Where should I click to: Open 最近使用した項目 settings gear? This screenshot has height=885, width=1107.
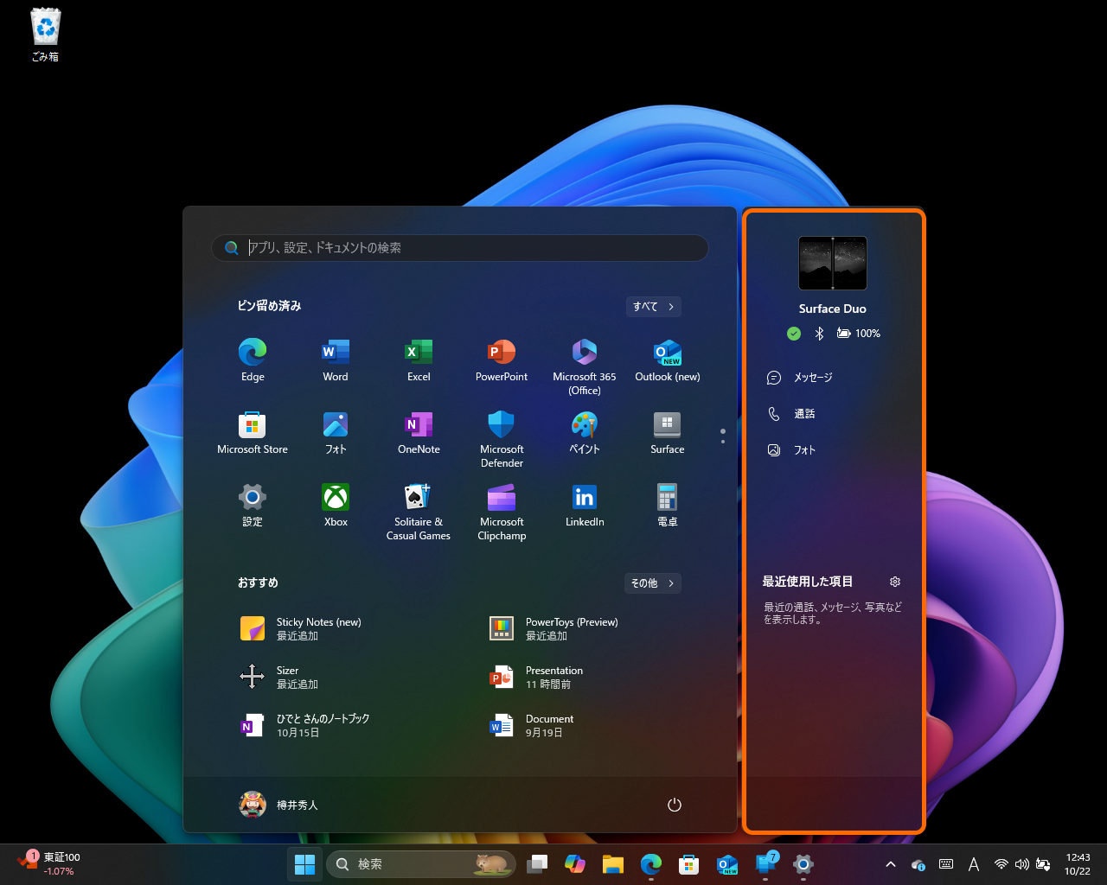click(895, 582)
